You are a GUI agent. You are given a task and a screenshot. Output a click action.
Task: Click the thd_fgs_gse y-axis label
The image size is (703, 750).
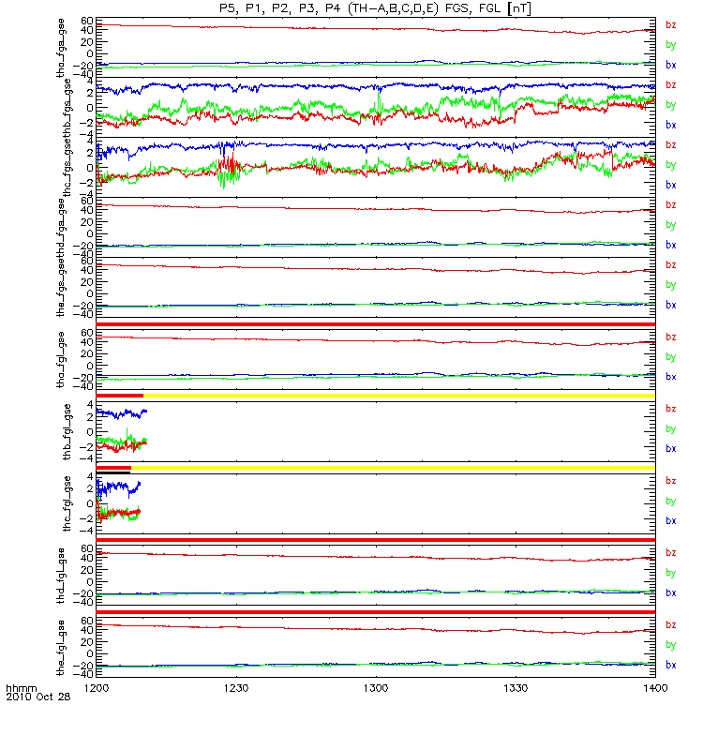click(61, 228)
